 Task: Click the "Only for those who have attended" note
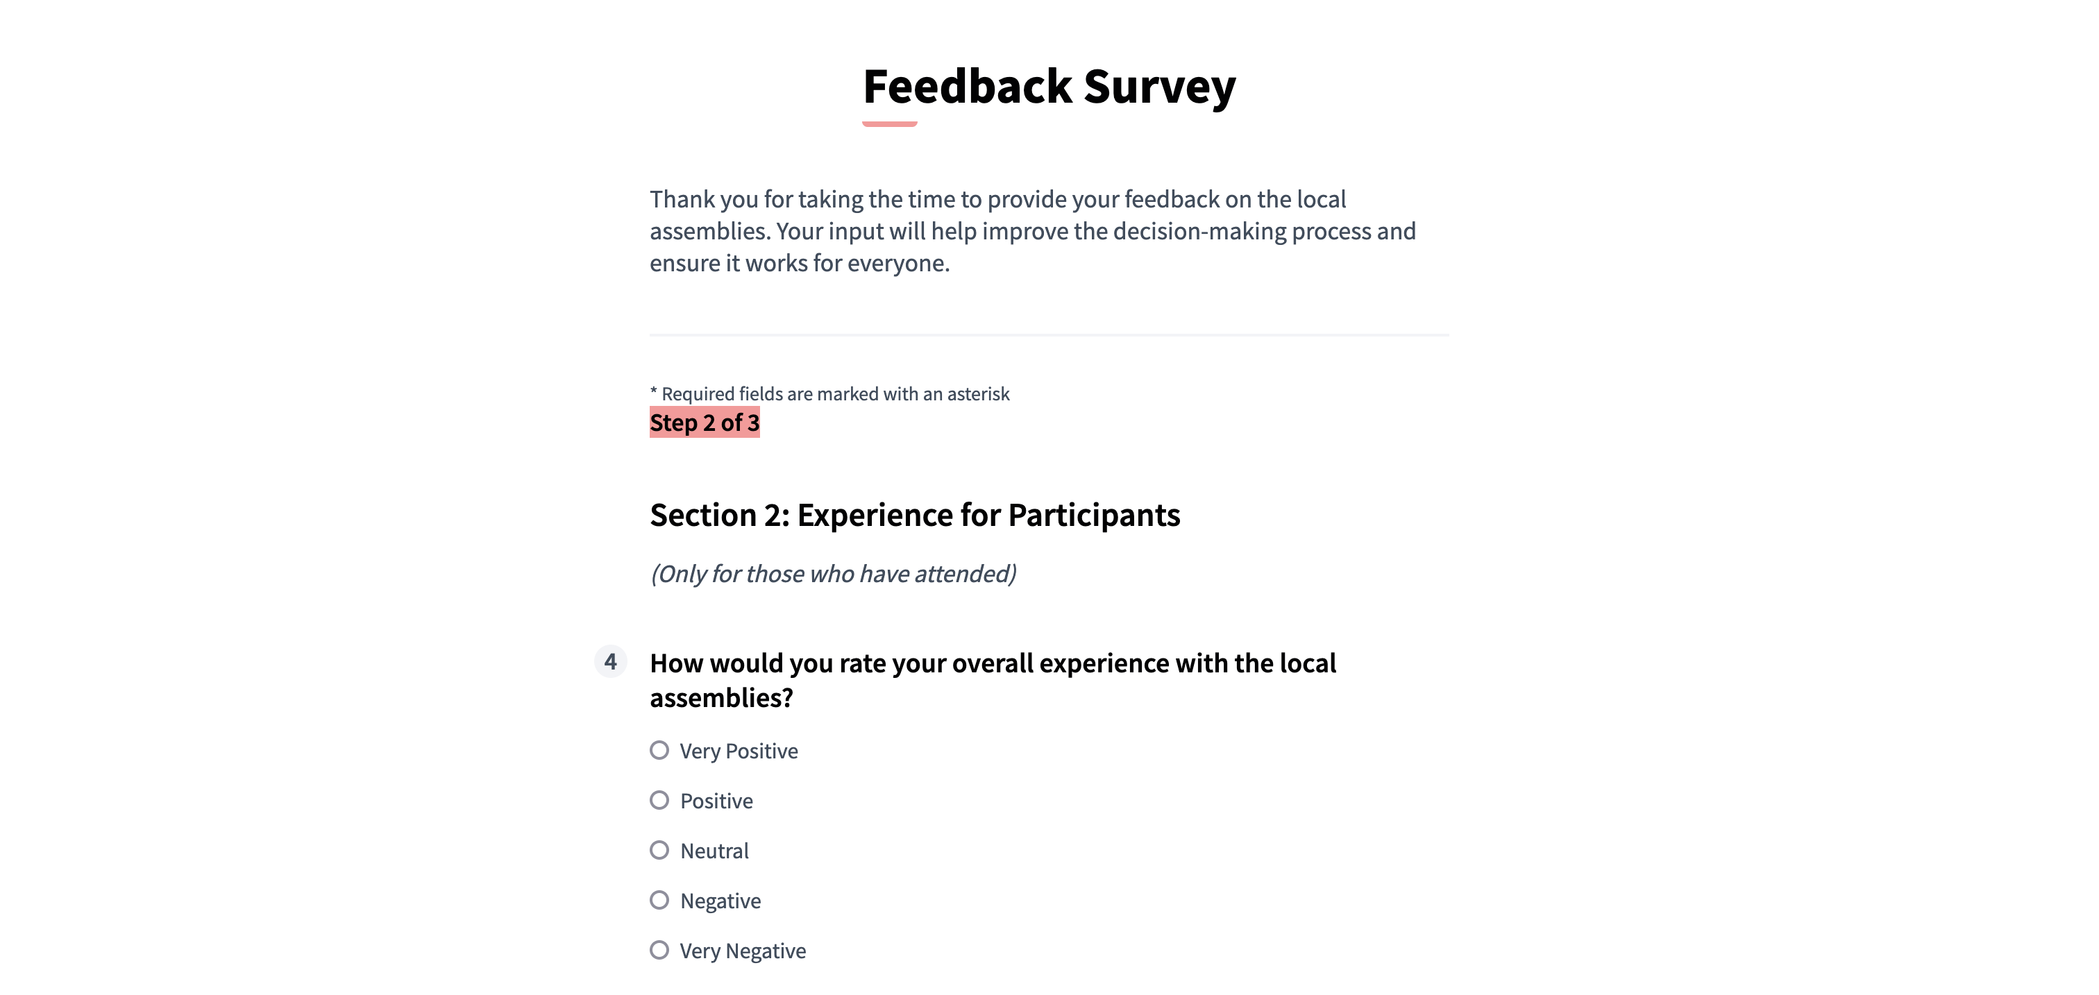pos(833,574)
